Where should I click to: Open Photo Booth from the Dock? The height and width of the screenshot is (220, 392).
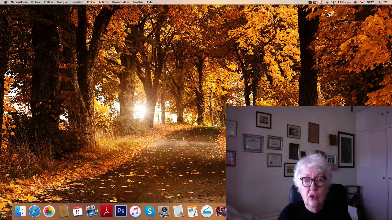[221, 211]
